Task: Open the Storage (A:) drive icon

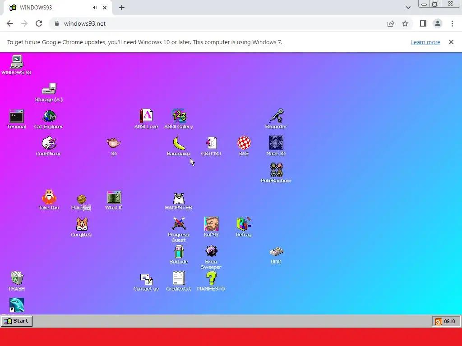Action: point(49,89)
